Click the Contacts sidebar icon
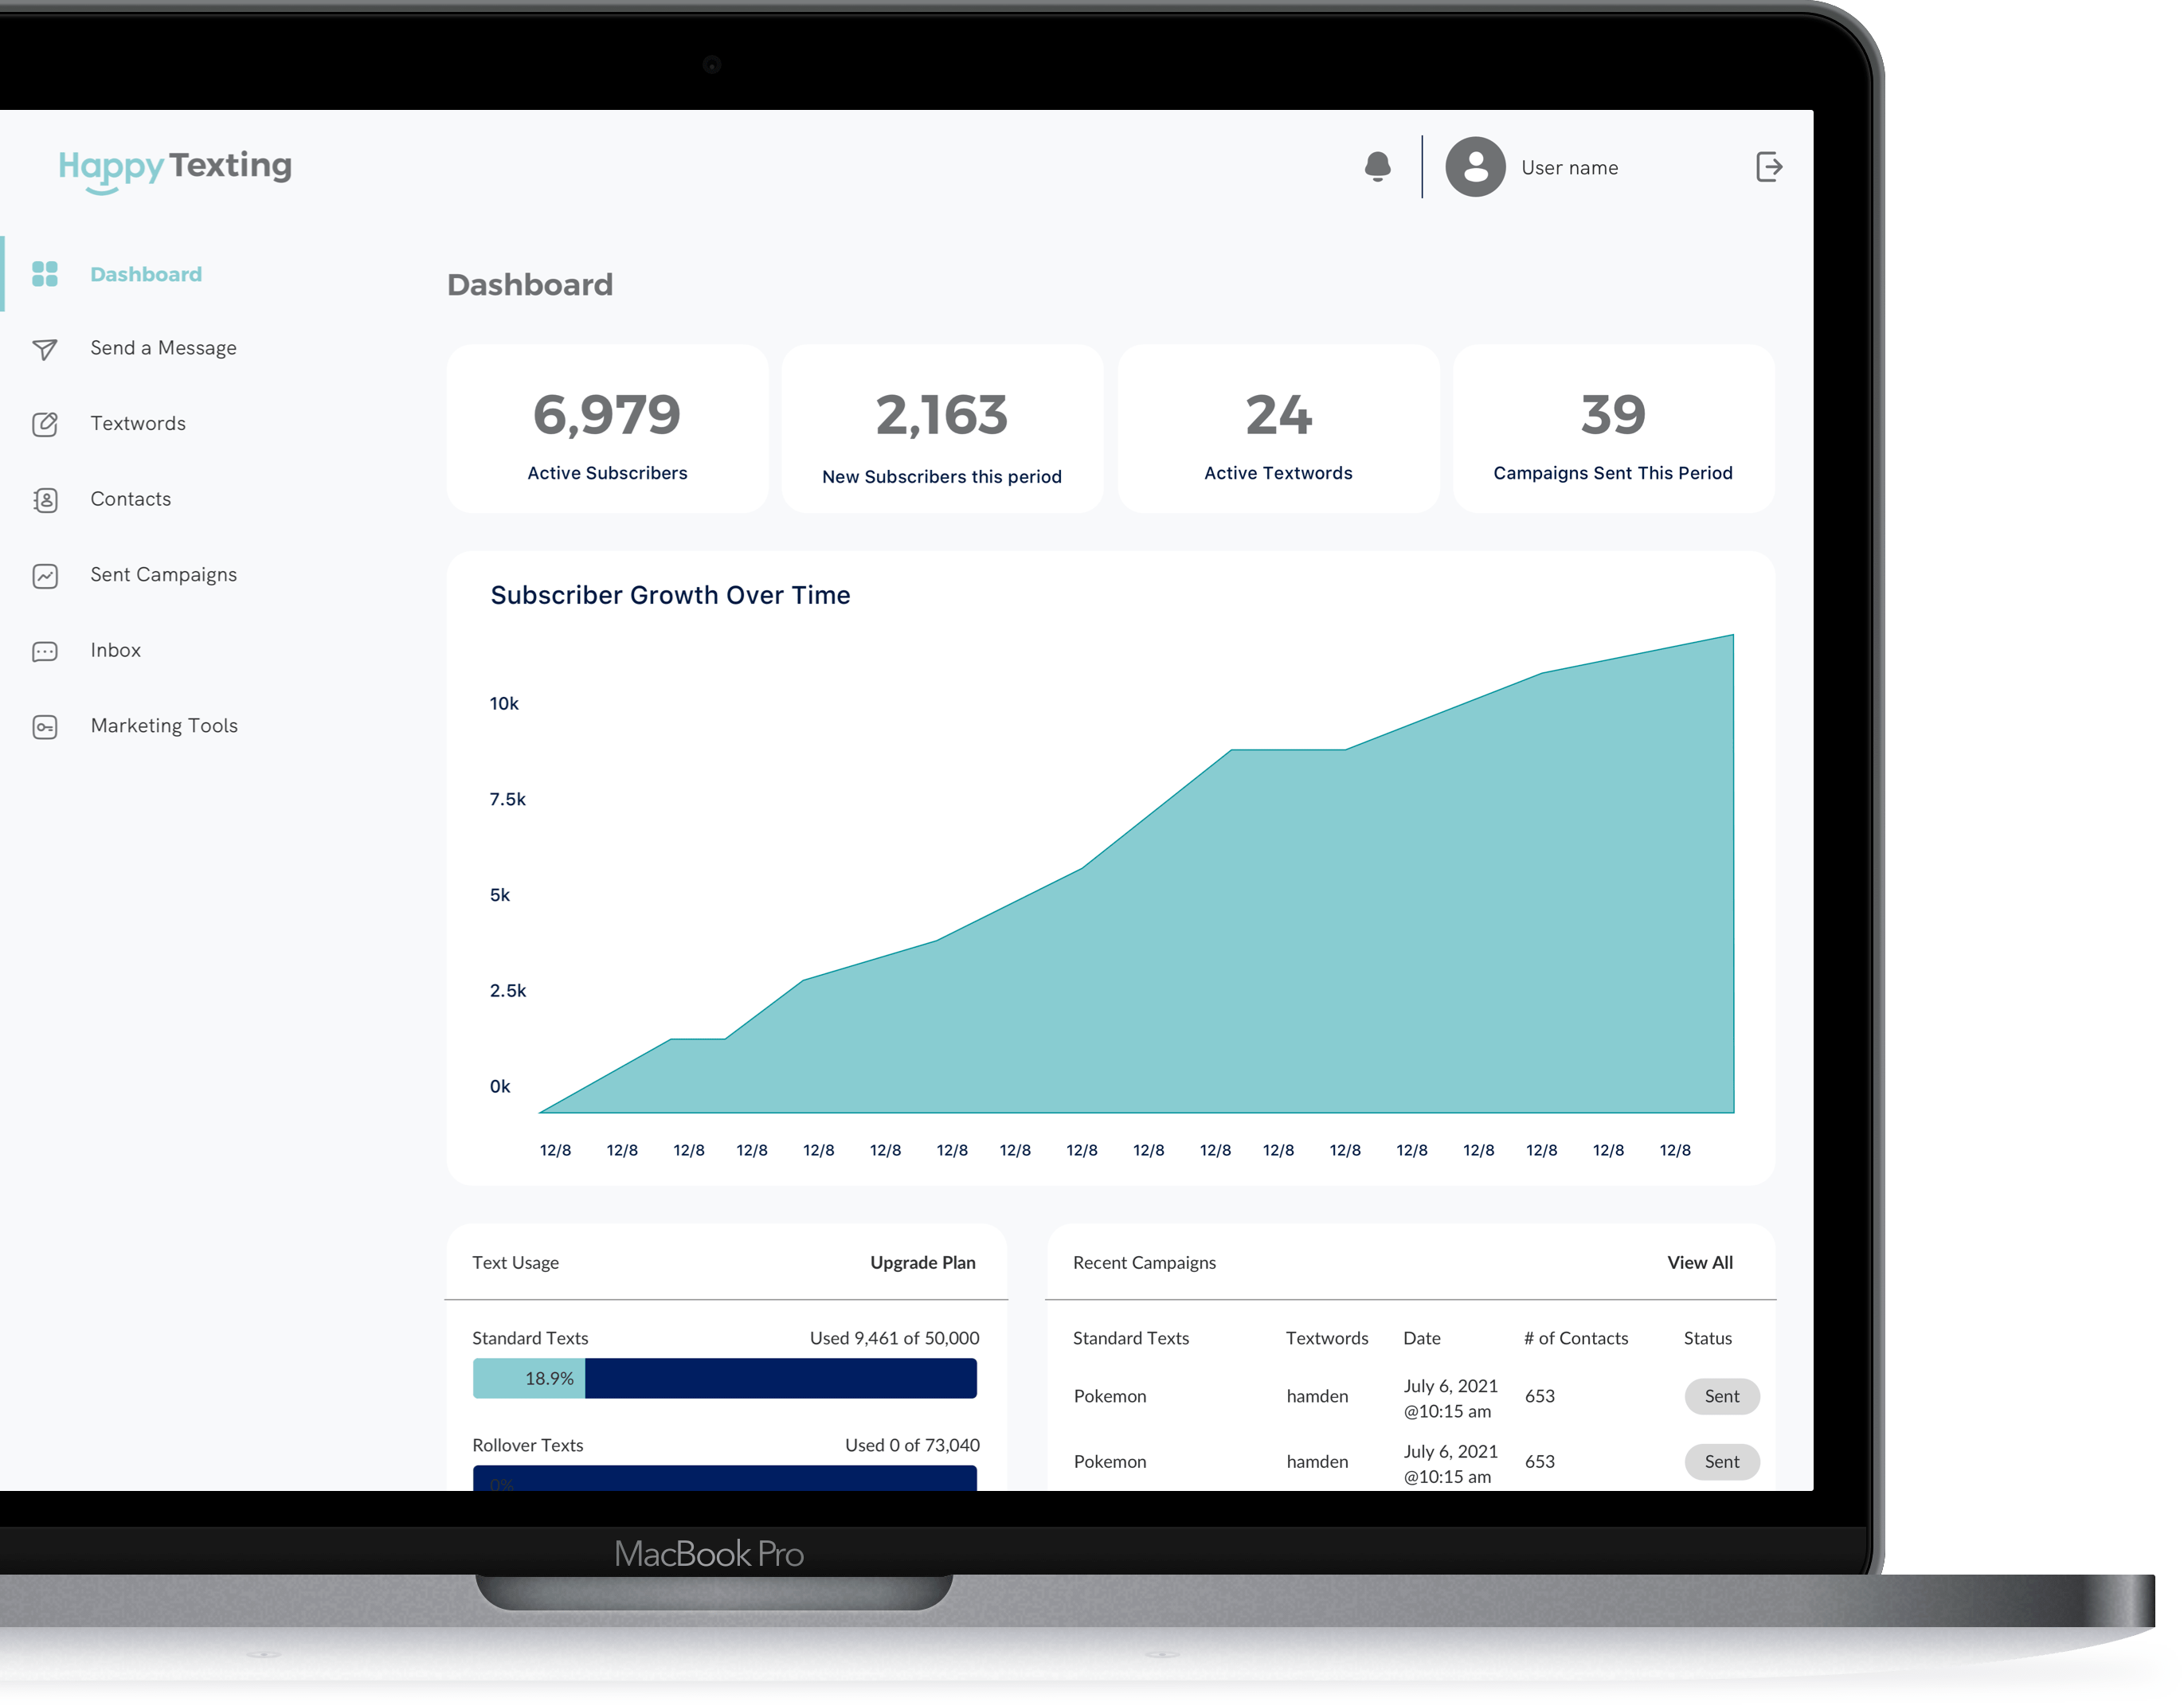The height and width of the screenshot is (1706, 2184). (45, 500)
